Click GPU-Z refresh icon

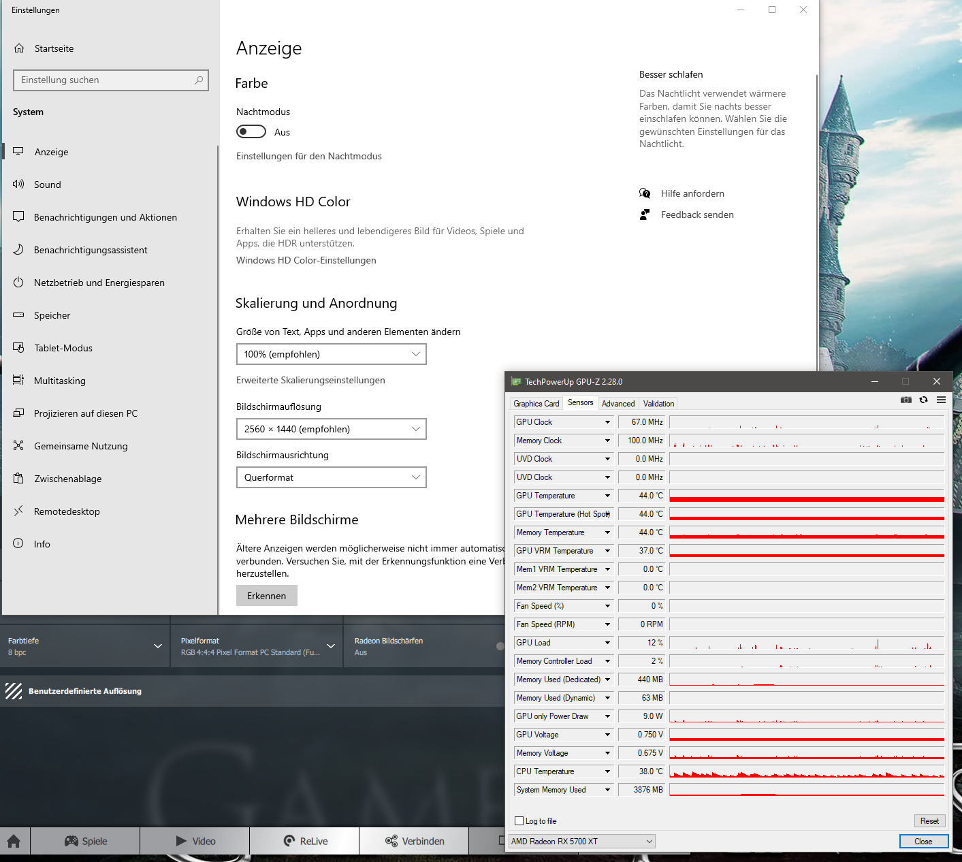924,400
